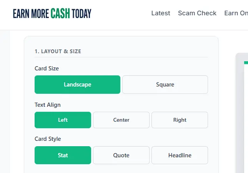Choose the Headline card style

coord(180,155)
